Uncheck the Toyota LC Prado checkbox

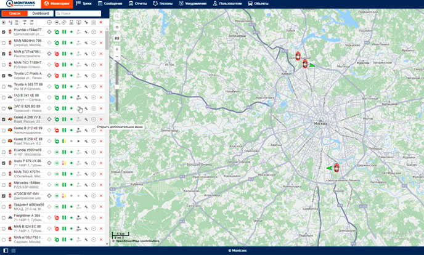4,76
